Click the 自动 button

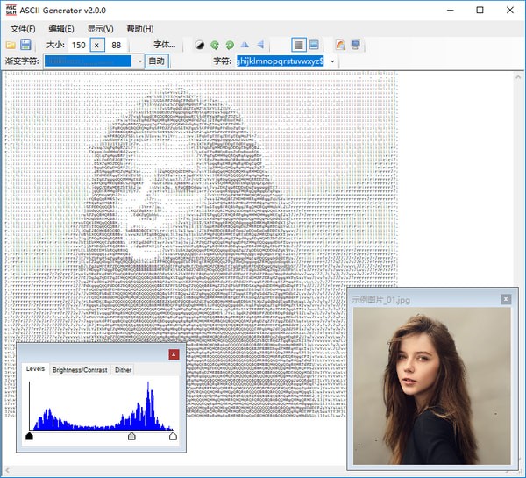(156, 61)
